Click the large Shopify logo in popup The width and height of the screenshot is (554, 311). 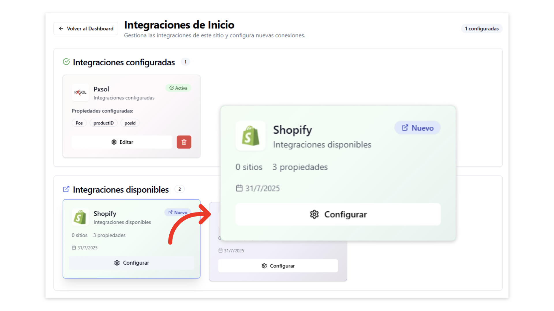[250, 136]
